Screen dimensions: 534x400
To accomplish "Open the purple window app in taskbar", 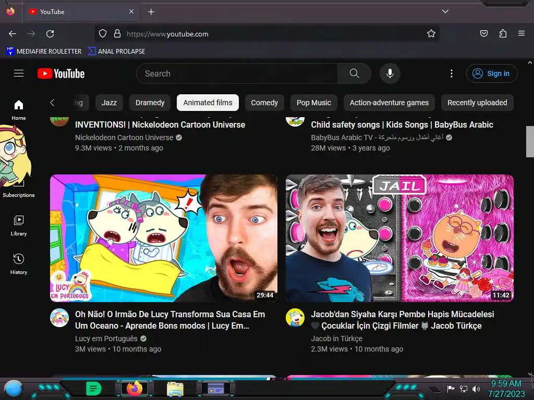I will coord(216,388).
